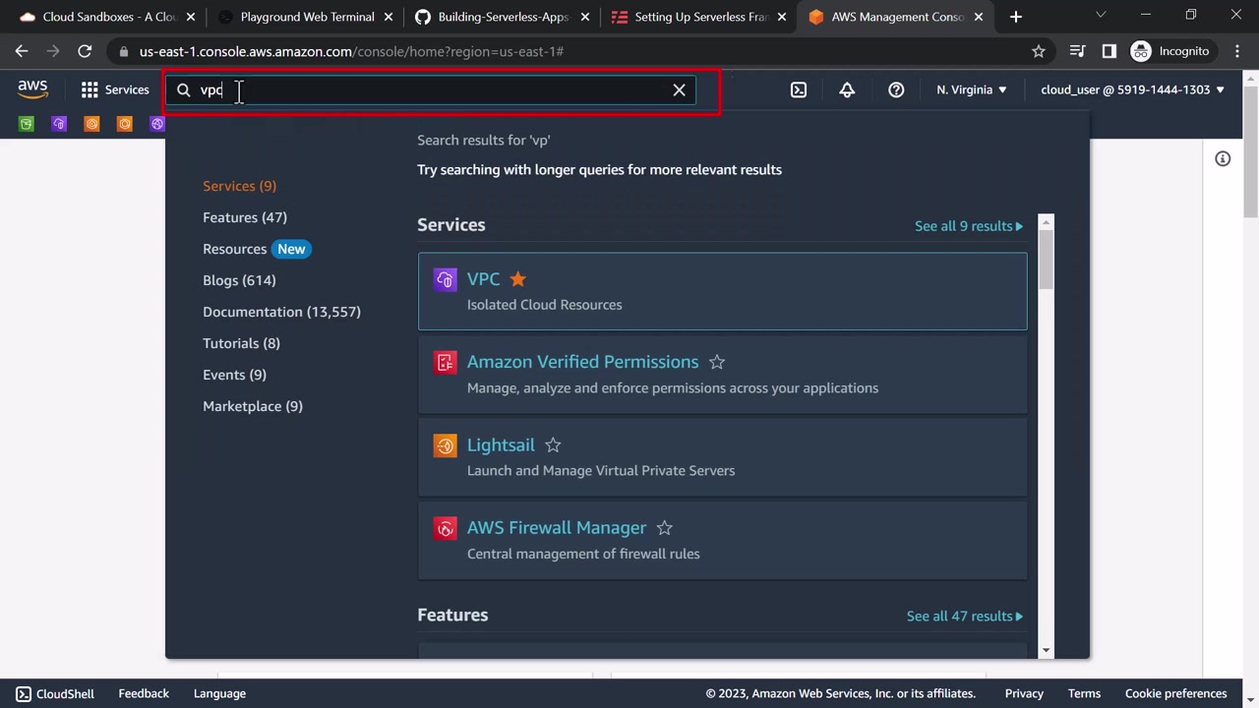The width and height of the screenshot is (1259, 708).
Task: Close the Cloud Sandboxes tab
Action: coord(191,17)
